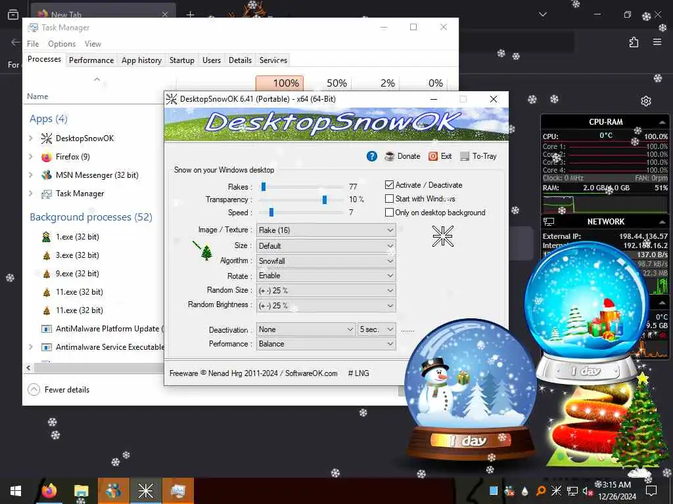Open the Random Brightness dropdown
Viewport: 673px width, 504px height.
[326, 306]
